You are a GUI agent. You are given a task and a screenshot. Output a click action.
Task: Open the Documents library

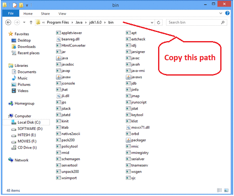tap(27, 72)
